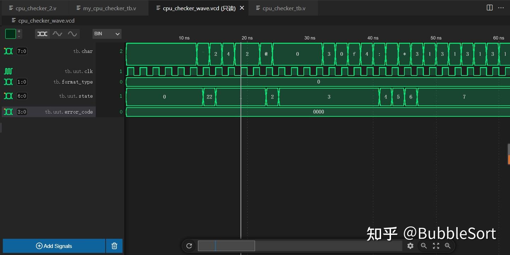This screenshot has height=255, width=510.
Task: Switch to the my_cpu_checker_tb.v tab
Action: [108, 8]
